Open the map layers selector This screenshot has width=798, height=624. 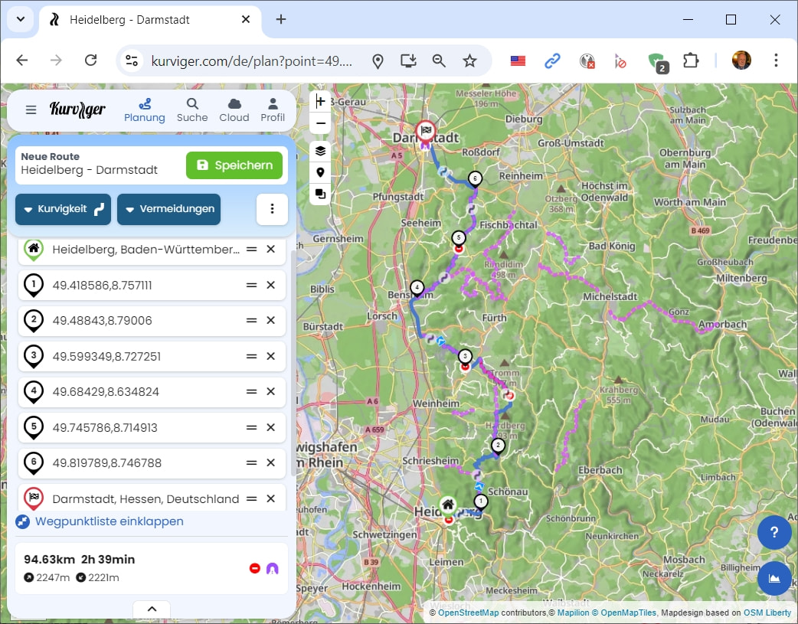(320, 151)
